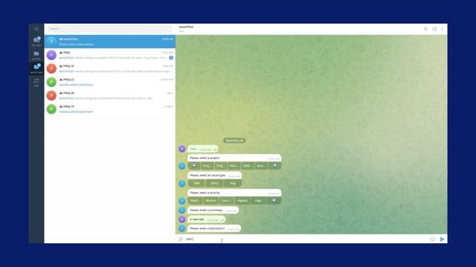Open the PROJ-19 group chat
The height and width of the screenshot is (267, 476).
(110, 109)
